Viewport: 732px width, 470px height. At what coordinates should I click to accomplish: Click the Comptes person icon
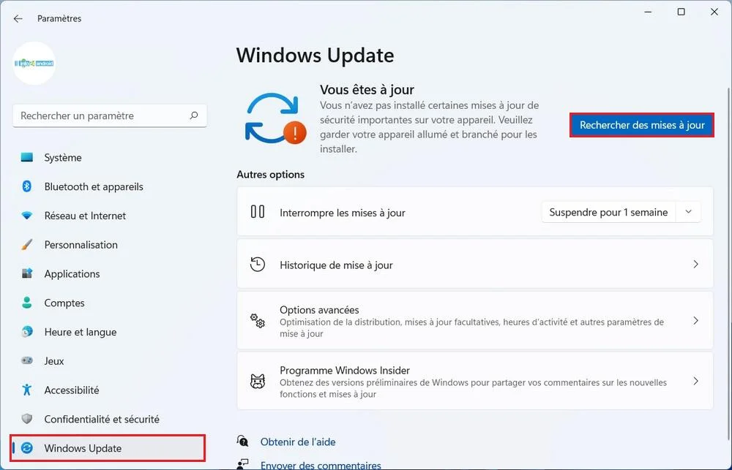(27, 303)
